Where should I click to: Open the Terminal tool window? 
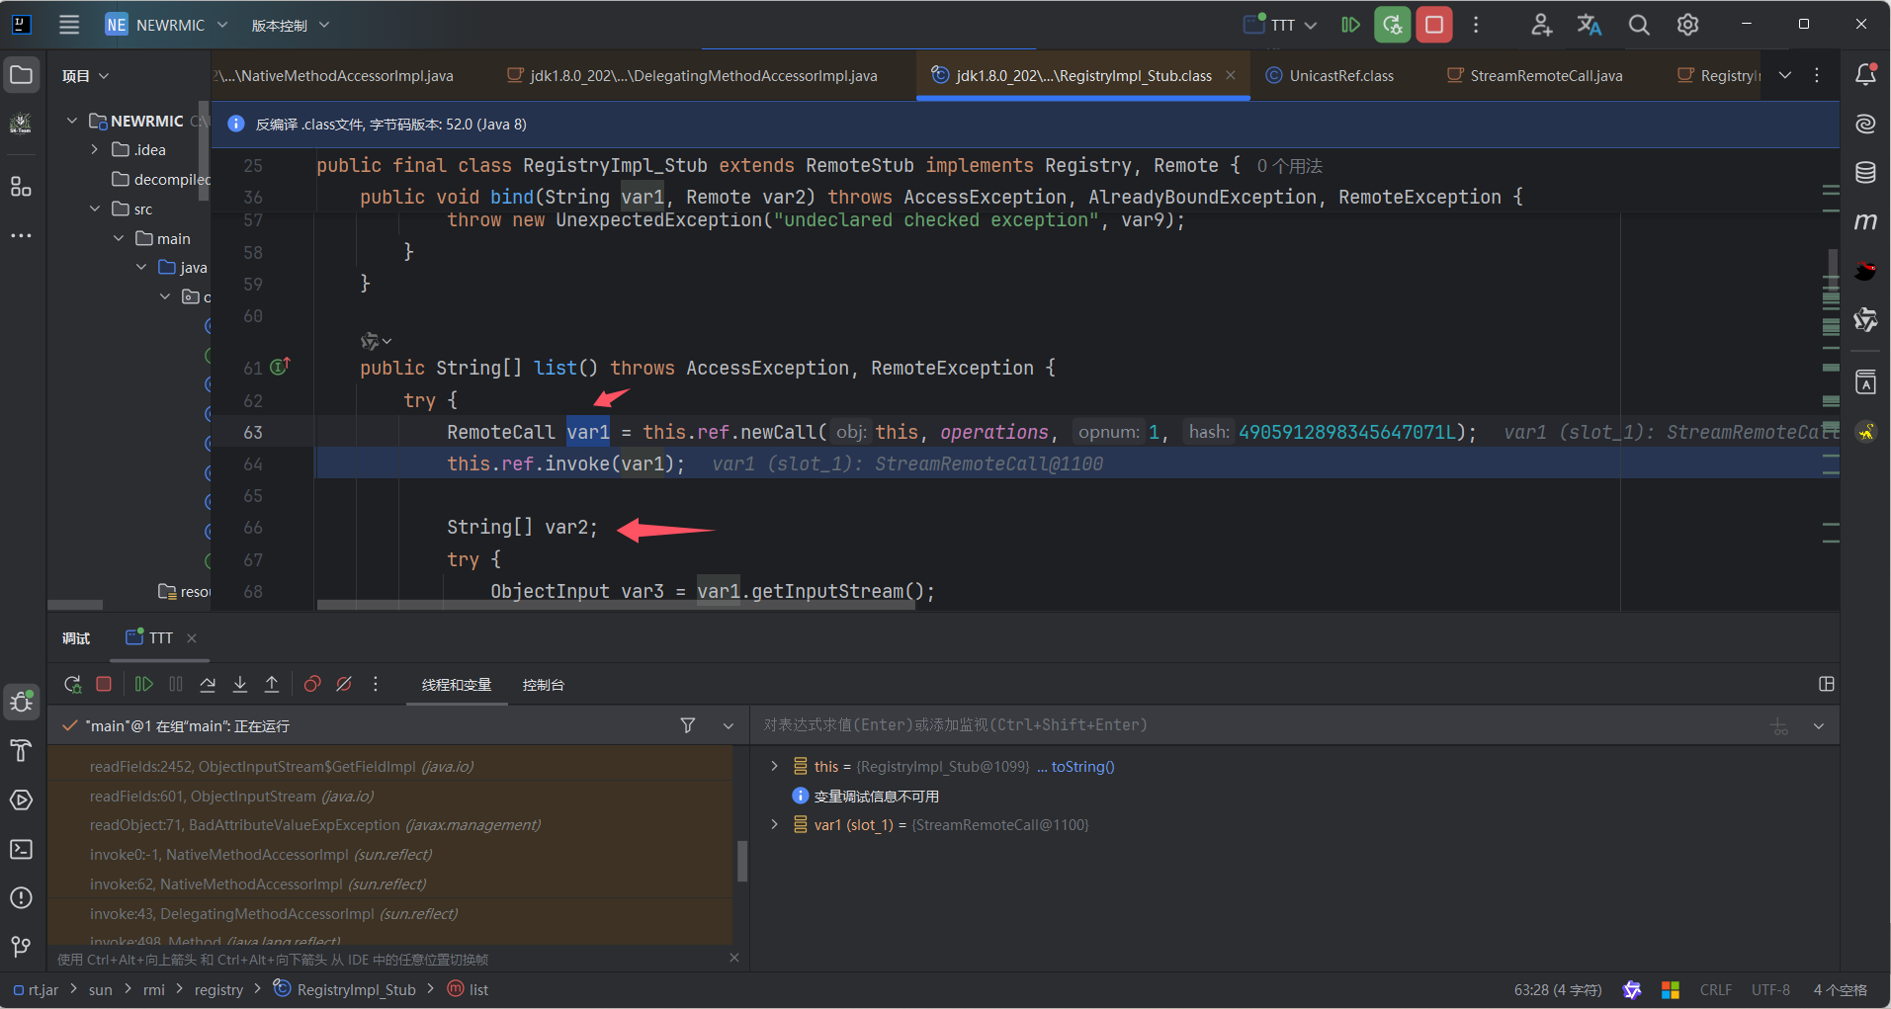coord(21,849)
